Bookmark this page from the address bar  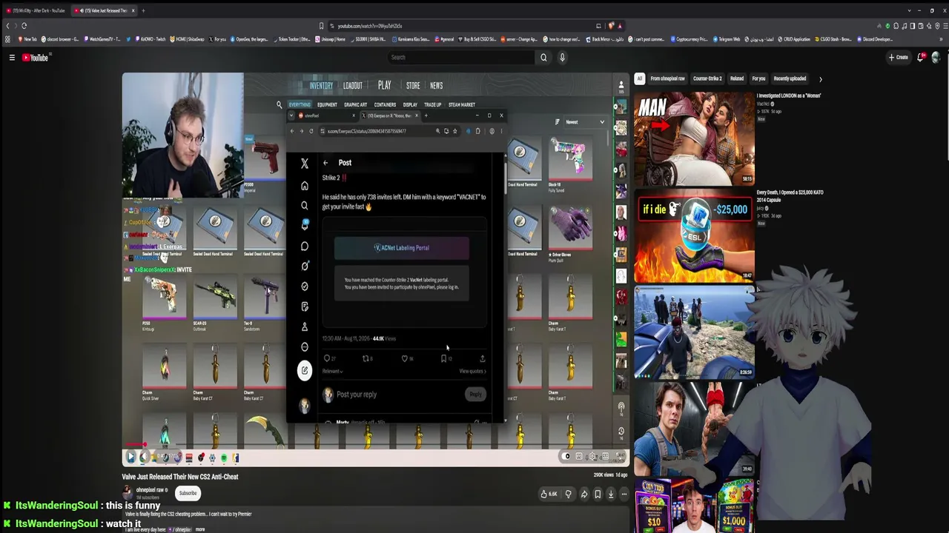coord(321,26)
